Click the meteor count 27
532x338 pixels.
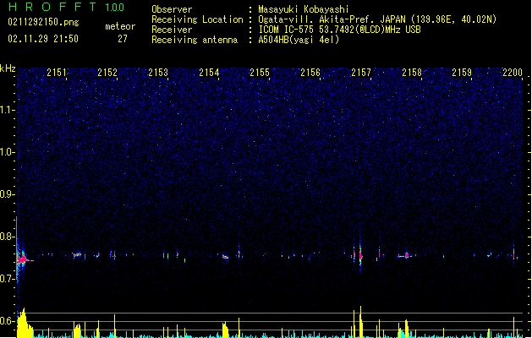123,39
